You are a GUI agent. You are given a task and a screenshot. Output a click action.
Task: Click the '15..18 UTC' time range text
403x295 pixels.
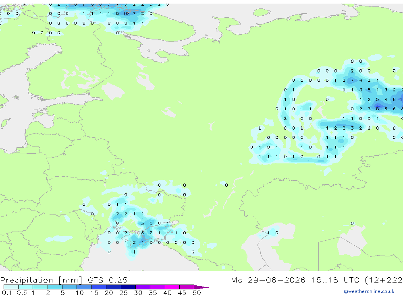[x=335, y=280]
